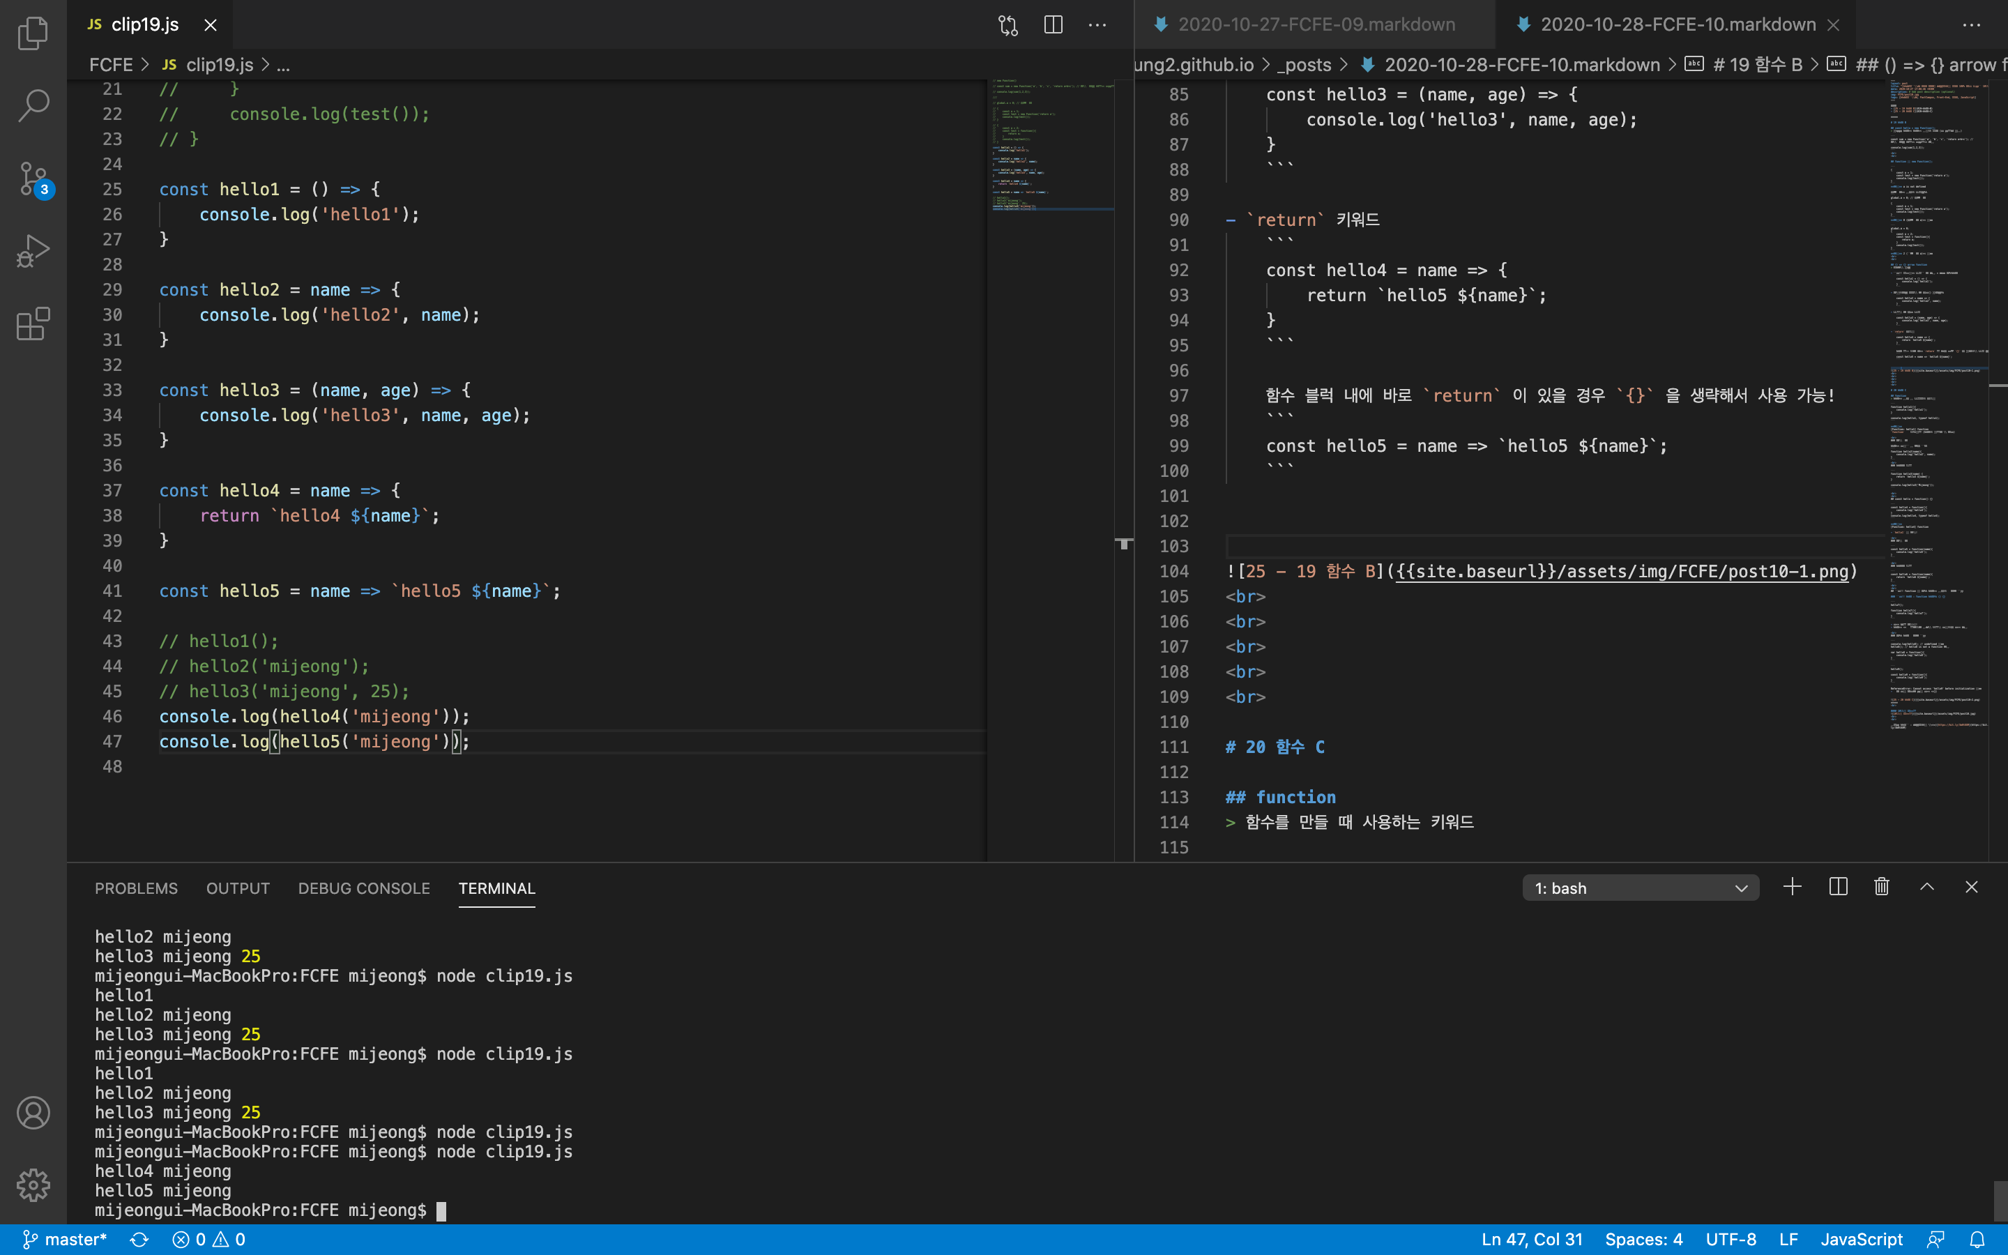The height and width of the screenshot is (1255, 2008).
Task: Click the Open Changes compare icon
Action: pos(1007,25)
